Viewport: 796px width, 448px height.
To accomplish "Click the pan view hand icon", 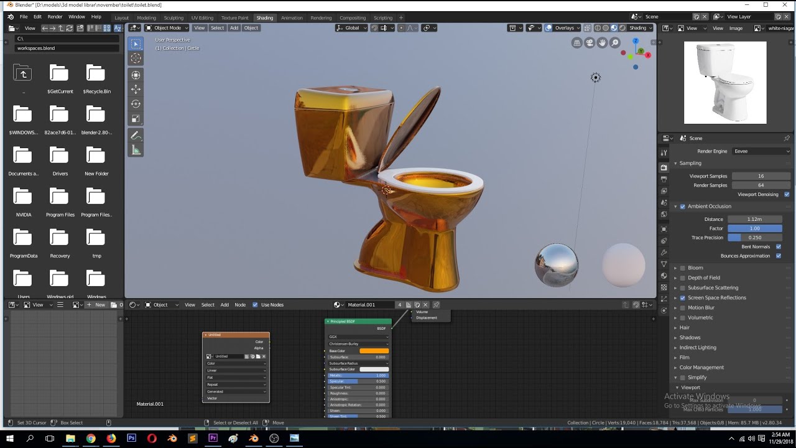I will [602, 43].
